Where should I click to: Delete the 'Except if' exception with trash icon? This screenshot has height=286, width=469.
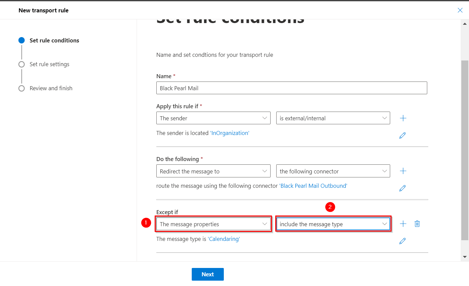[417, 224]
